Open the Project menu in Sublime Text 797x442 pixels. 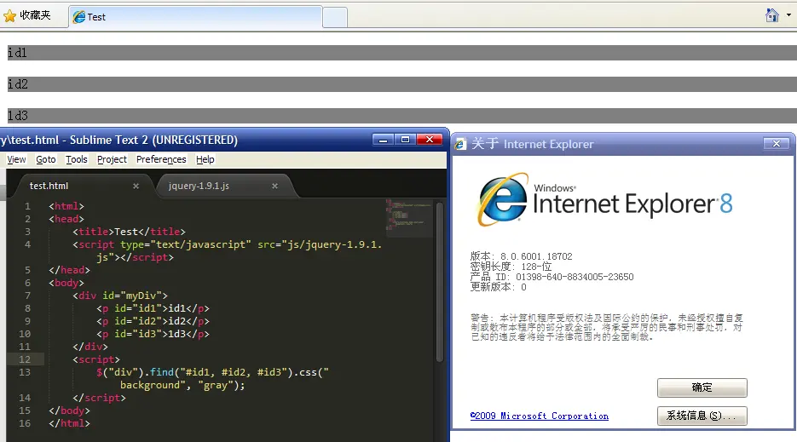112,159
